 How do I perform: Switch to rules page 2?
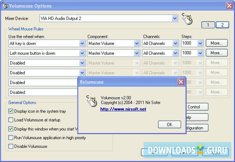pos(222,25)
